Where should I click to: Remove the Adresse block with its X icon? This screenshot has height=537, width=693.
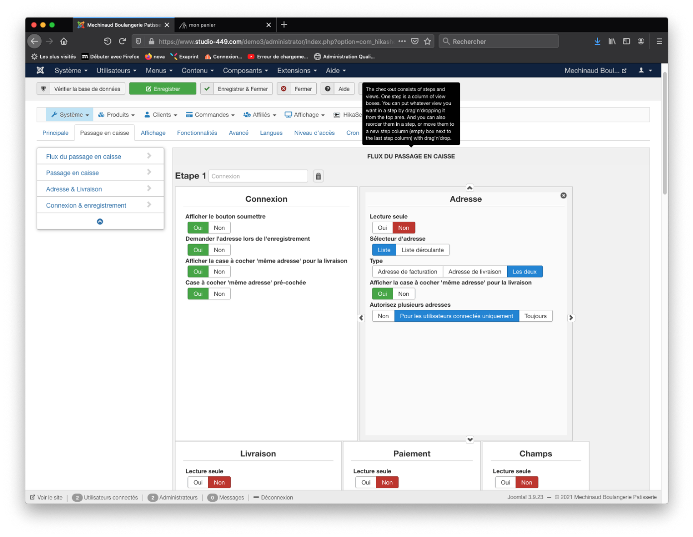coord(563,195)
